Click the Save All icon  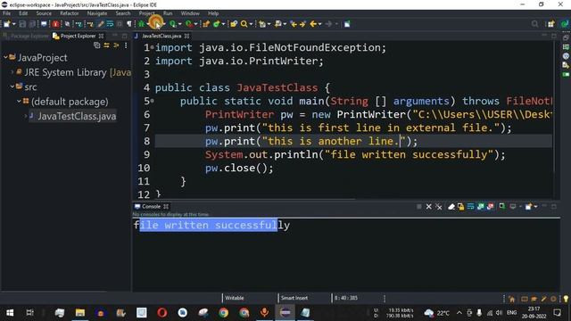pos(32,24)
